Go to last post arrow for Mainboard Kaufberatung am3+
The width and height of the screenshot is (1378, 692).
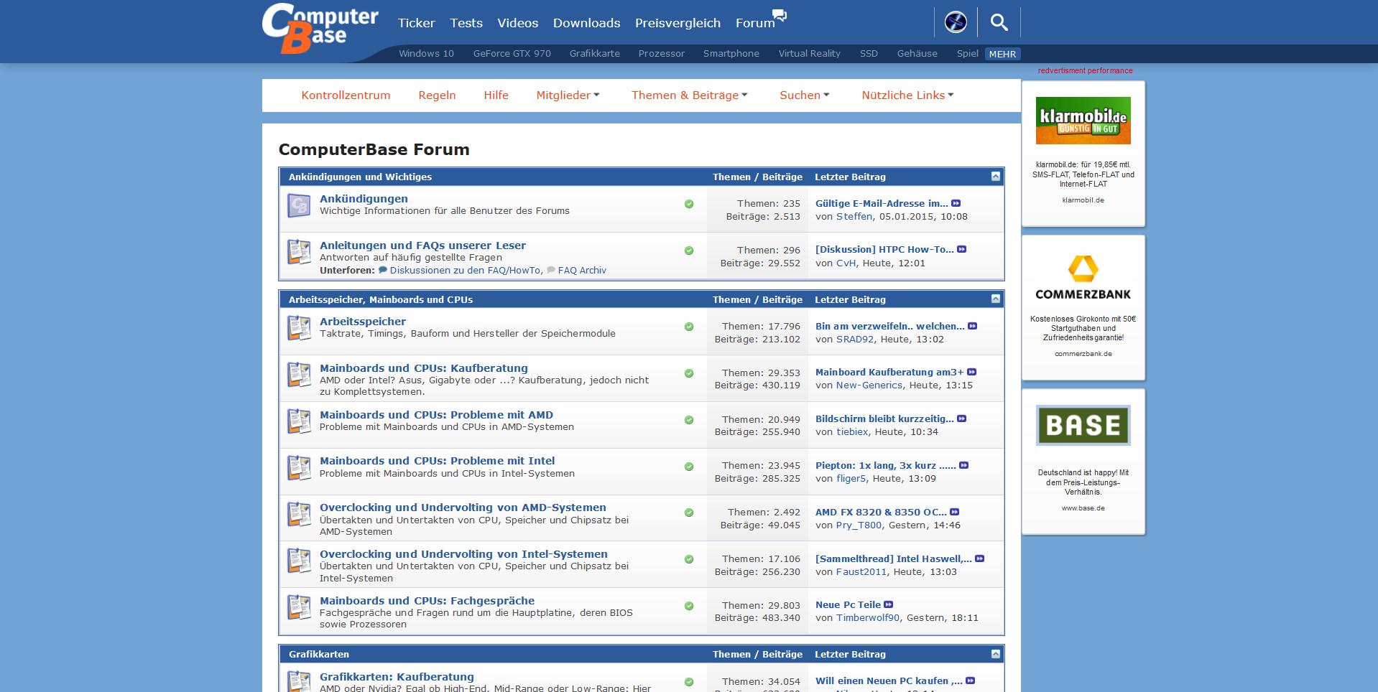coord(971,372)
